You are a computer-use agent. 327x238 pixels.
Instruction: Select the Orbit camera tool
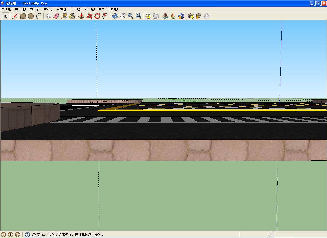pyautogui.click(x=115, y=16)
